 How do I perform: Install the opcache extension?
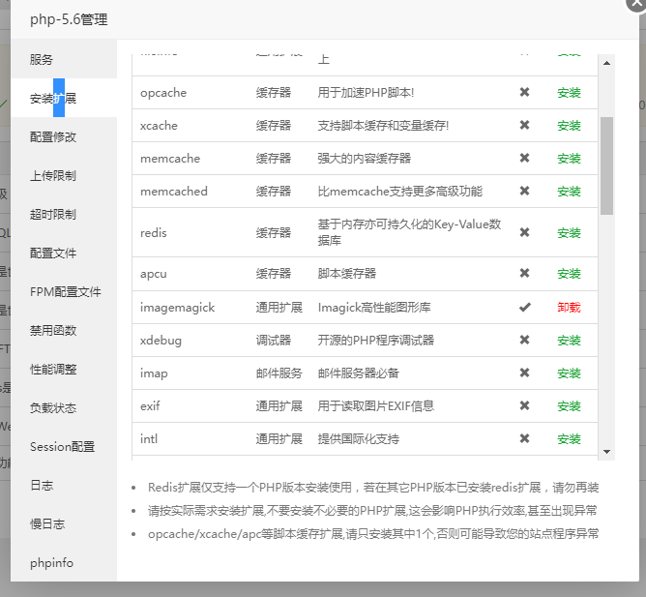[569, 93]
